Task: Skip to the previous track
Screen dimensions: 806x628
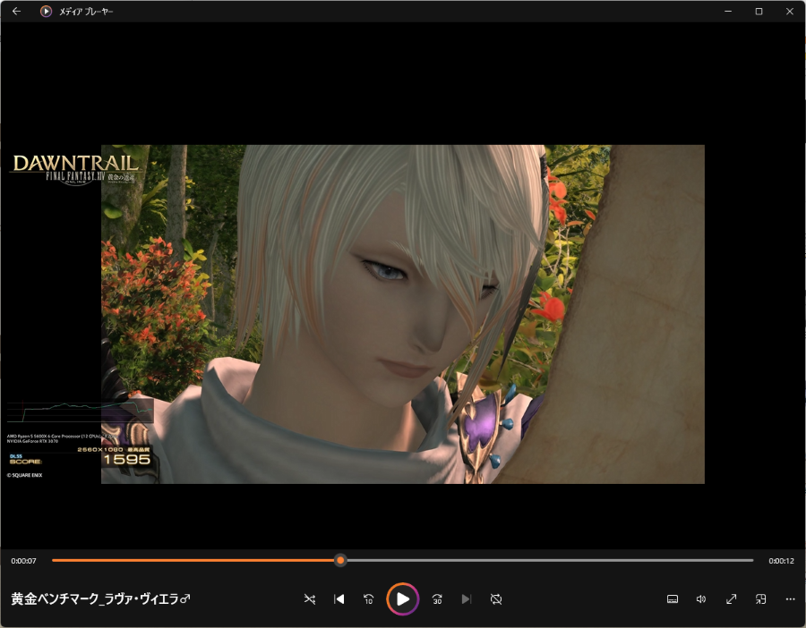Action: pos(339,598)
